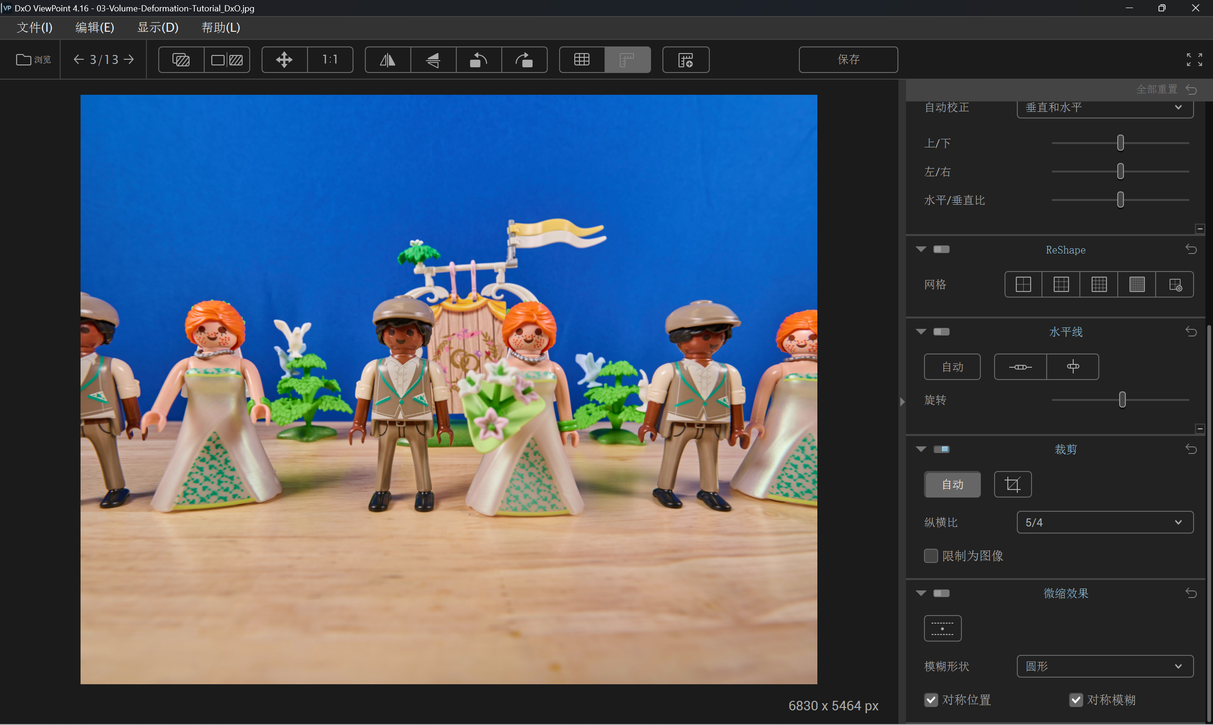
Task: Collapse the 裁剪 panel section
Action: point(921,449)
